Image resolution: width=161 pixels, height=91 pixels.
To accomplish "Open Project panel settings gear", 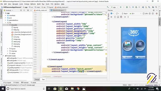I will coord(28,10).
